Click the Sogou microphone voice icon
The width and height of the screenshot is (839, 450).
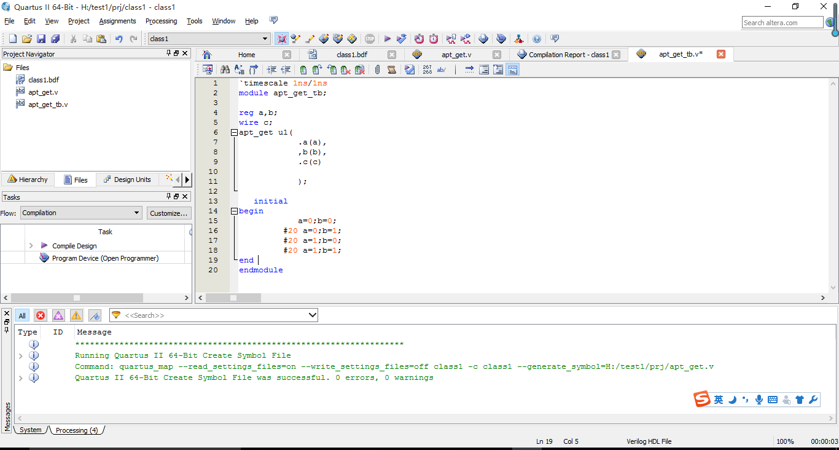click(x=759, y=400)
